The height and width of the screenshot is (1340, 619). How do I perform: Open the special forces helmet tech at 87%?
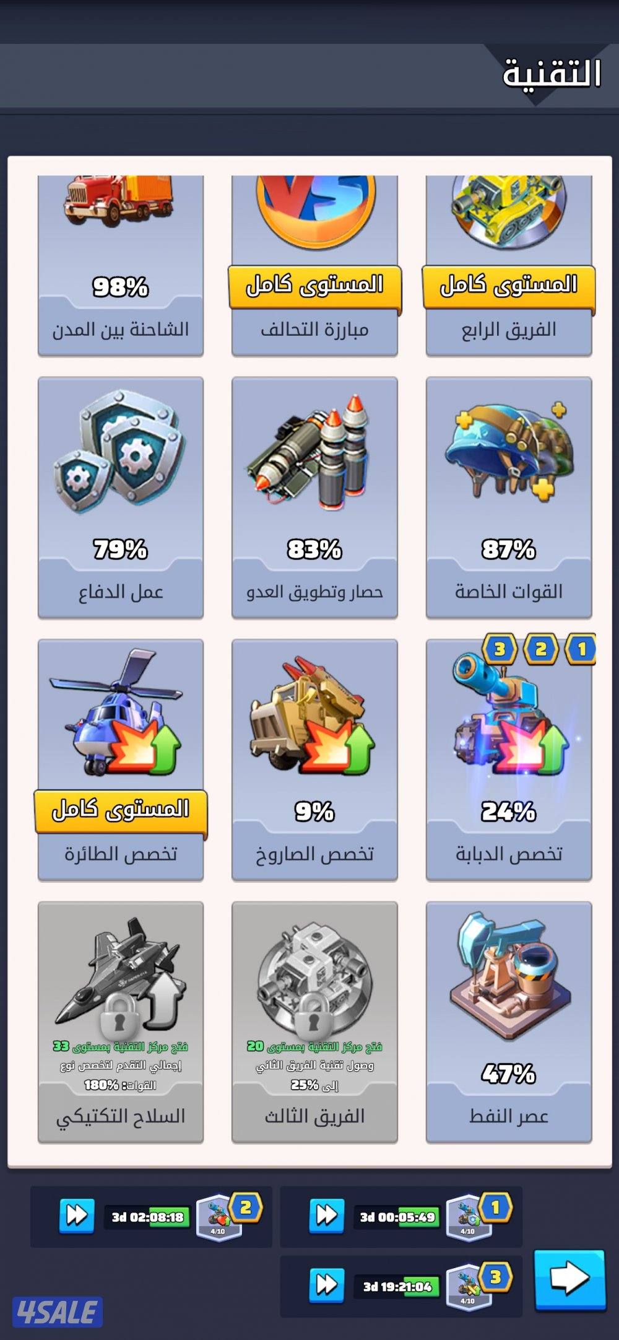509,497
